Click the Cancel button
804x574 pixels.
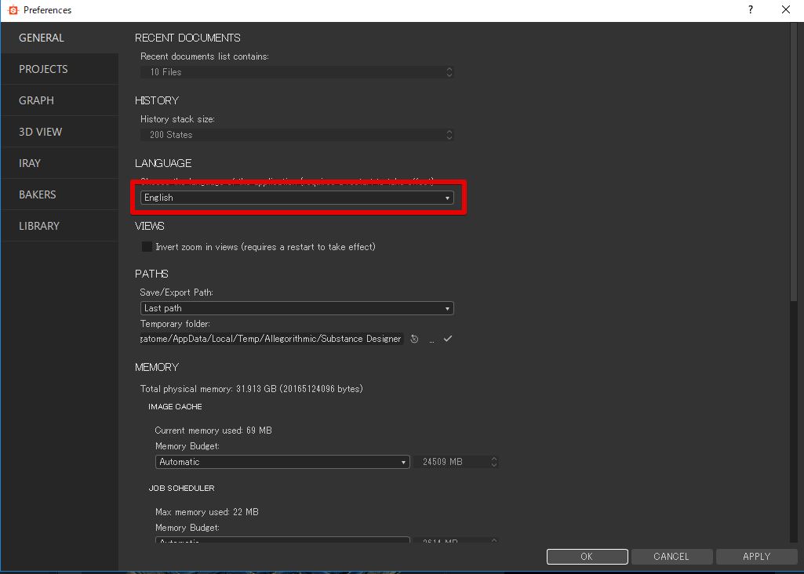click(671, 557)
